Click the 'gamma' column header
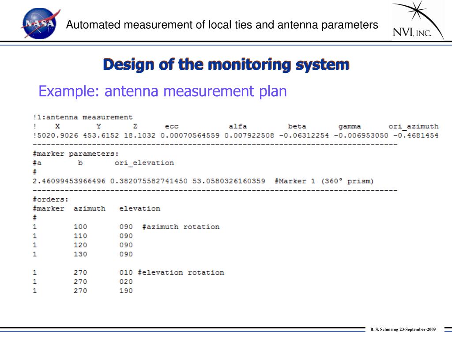This screenshot has width=452, height=339. pos(350,127)
